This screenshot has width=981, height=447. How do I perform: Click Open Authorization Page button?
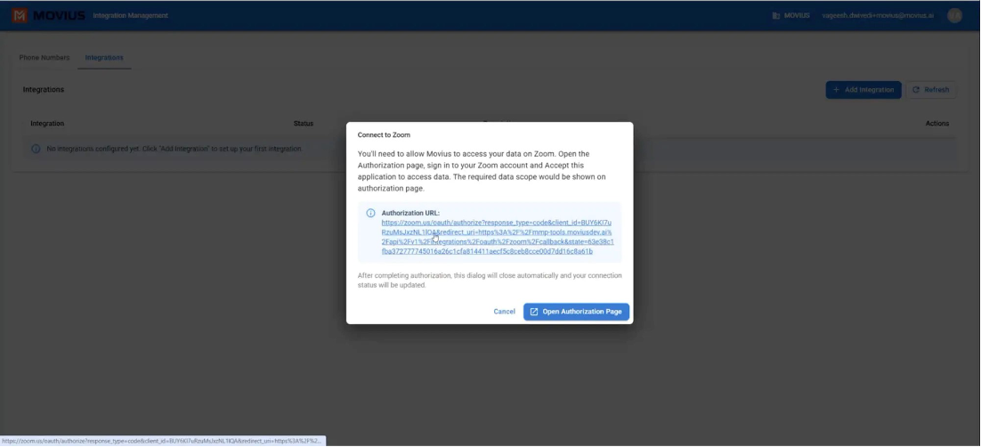pyautogui.click(x=576, y=312)
